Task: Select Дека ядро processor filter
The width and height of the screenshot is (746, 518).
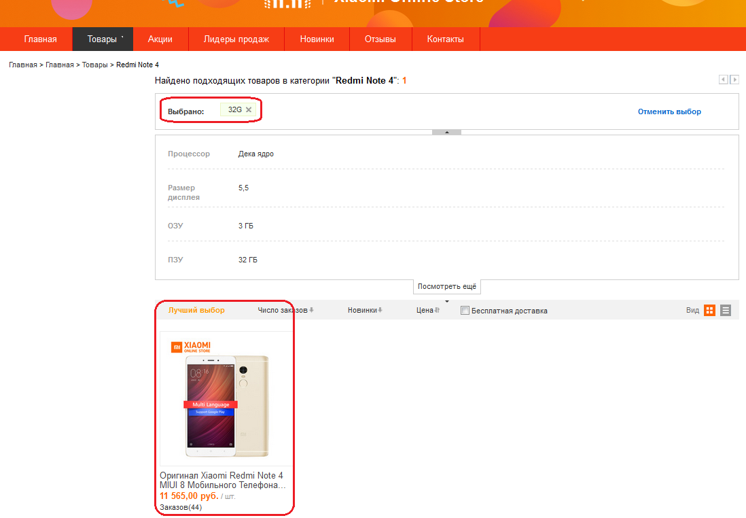Action: pyautogui.click(x=256, y=154)
